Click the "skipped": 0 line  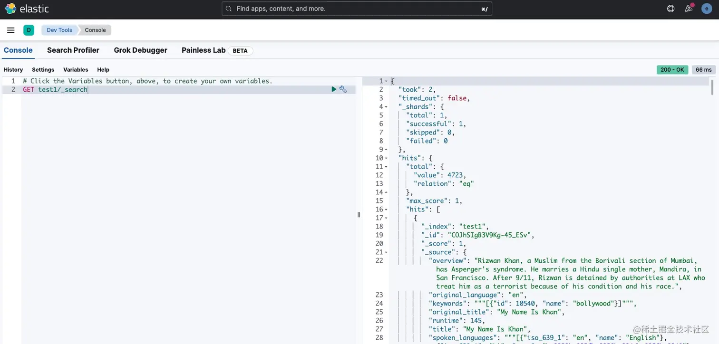[x=430, y=133]
